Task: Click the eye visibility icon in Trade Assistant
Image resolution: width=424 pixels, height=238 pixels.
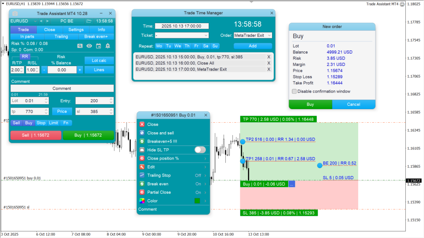Action: coord(89,46)
